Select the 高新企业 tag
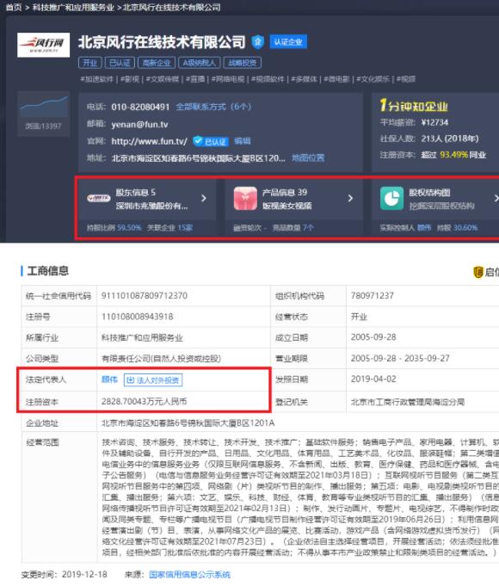 click(x=157, y=63)
